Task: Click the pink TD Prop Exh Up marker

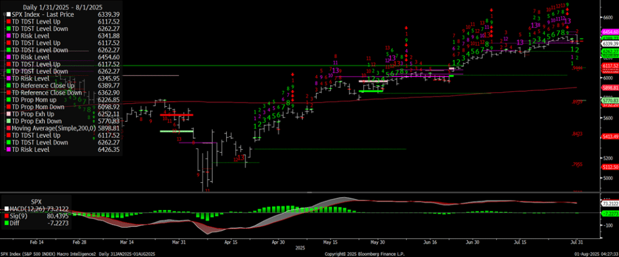Action: coord(7,115)
